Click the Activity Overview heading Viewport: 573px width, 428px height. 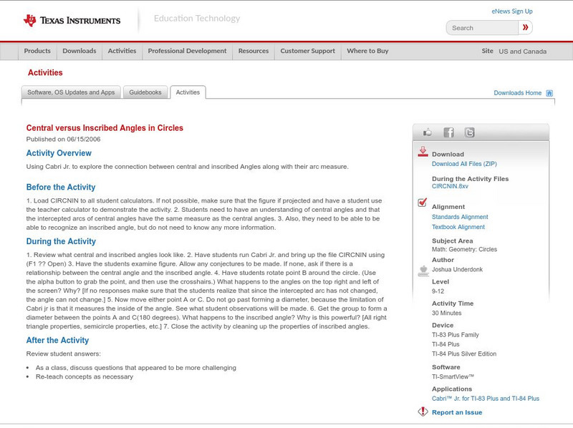click(59, 153)
